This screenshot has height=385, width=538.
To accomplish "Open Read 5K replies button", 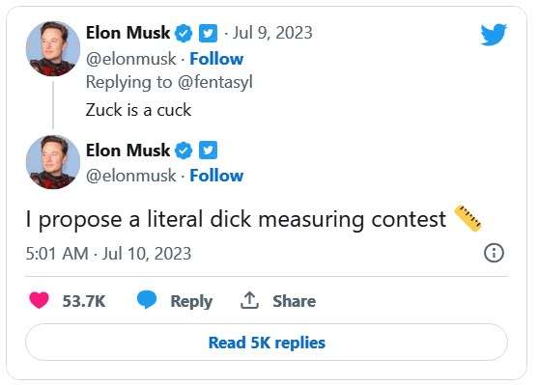I will coord(267,343).
